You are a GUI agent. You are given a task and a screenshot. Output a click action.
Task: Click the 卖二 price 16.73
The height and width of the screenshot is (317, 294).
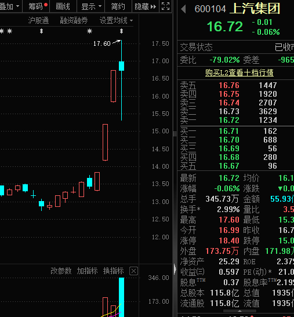[x=229, y=111]
